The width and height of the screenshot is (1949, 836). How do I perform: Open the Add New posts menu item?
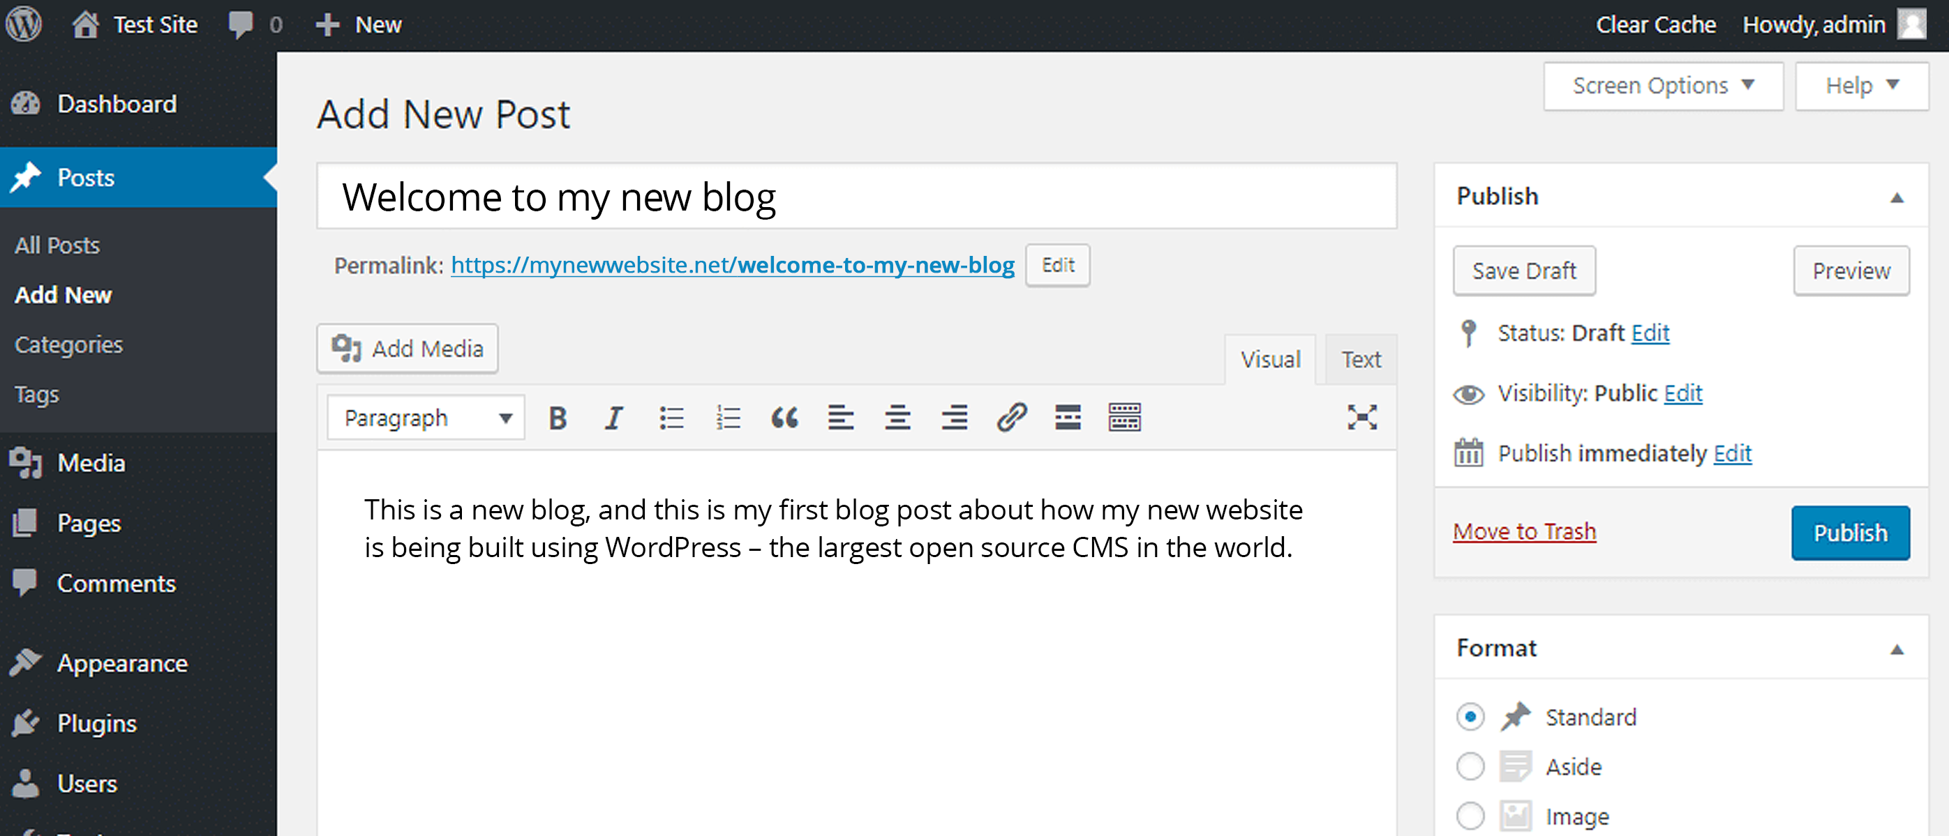click(x=64, y=295)
